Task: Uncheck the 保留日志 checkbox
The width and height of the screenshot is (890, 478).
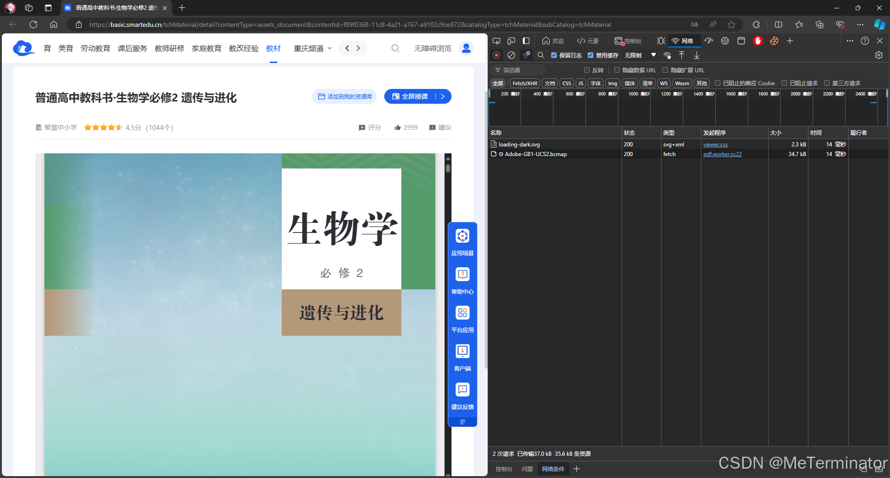Action: point(553,55)
